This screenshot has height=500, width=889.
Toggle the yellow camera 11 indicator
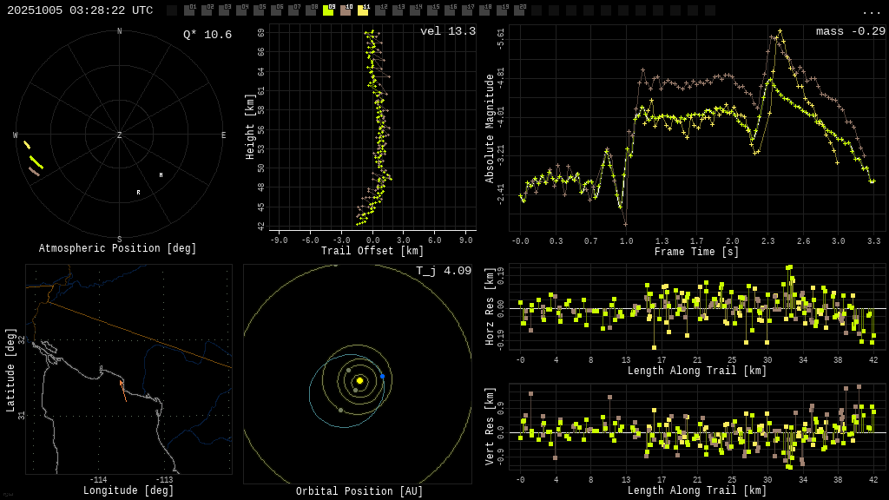tap(363, 10)
